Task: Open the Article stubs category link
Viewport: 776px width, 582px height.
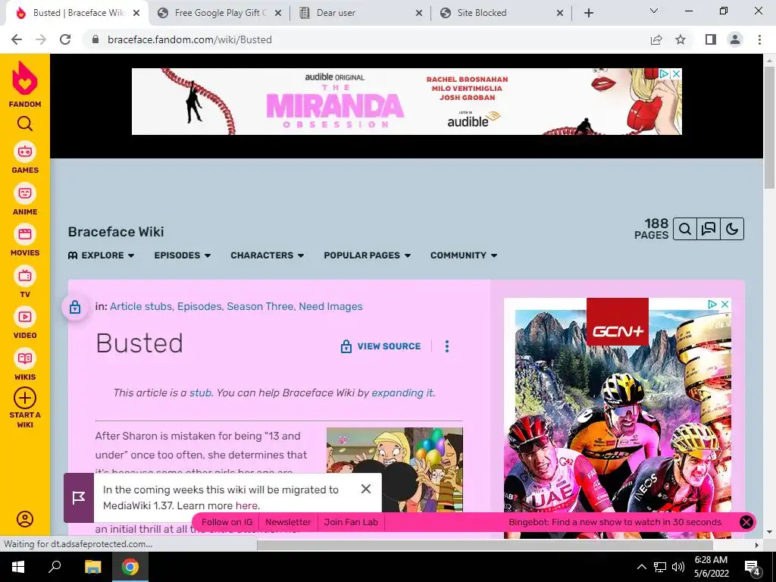Action: (x=140, y=306)
